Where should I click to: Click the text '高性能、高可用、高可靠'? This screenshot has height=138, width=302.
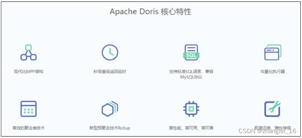point(191,128)
